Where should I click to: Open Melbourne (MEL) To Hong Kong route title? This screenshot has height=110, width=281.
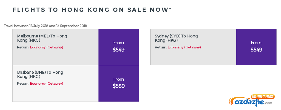click(42, 38)
